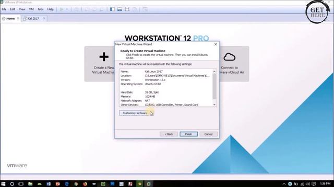Click the Connect to VMware vCloud Air cloud tile
This screenshot has height=187, width=334.
234,63
